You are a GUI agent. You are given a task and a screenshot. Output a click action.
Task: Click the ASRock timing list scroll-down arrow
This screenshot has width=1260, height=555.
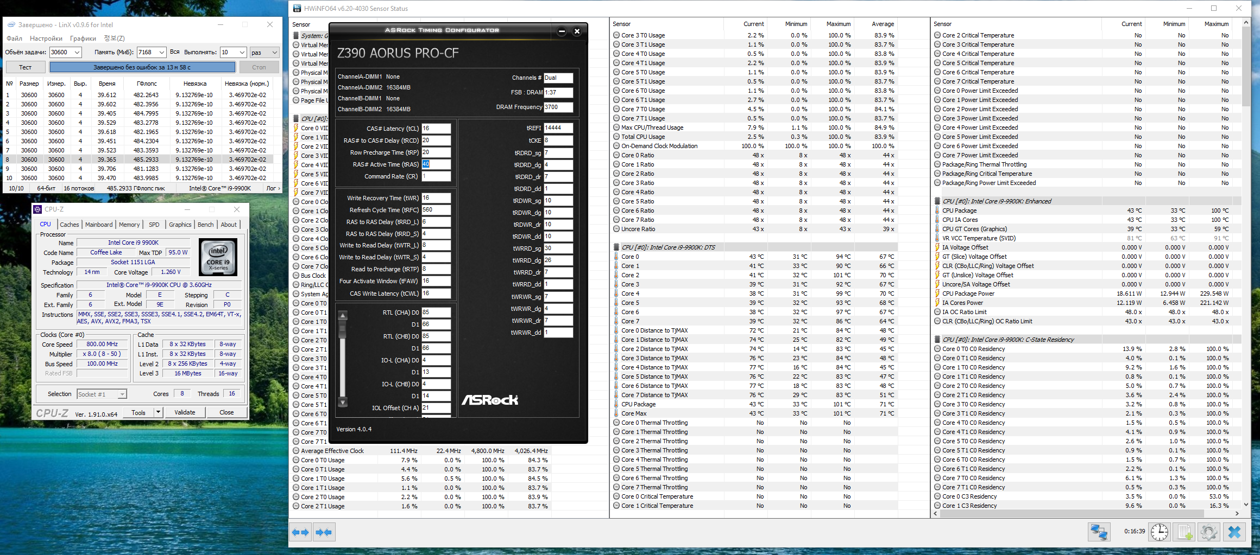click(343, 403)
